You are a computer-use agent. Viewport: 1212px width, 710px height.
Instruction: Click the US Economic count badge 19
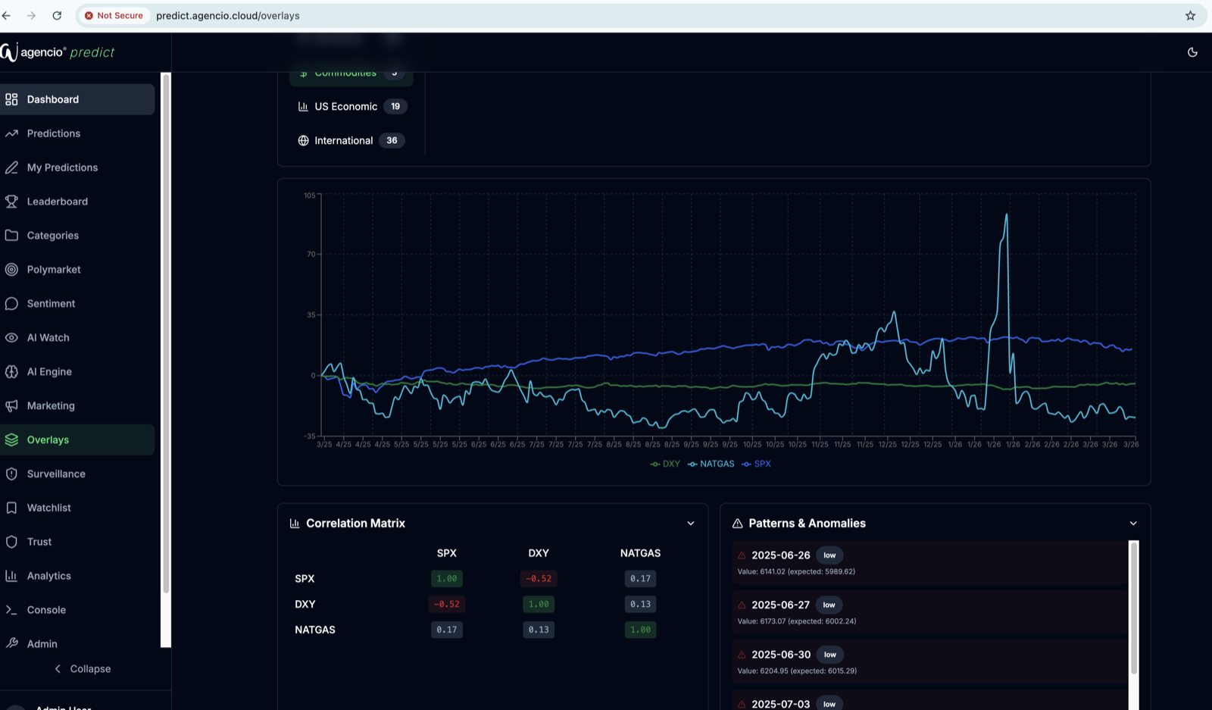pos(395,107)
